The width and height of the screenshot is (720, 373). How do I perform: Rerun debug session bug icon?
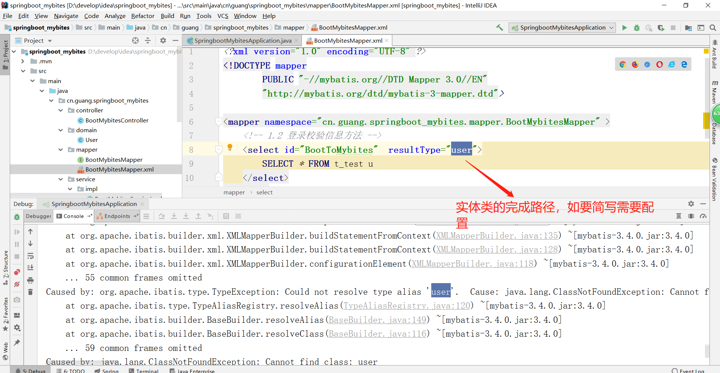click(17, 217)
